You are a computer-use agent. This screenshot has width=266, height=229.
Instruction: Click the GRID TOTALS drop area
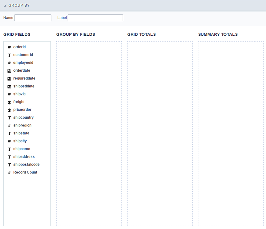tap(160, 134)
